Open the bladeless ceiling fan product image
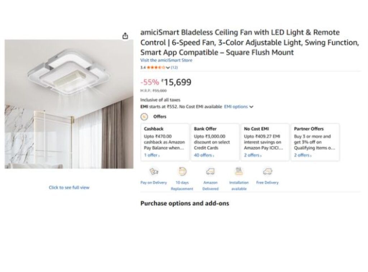The height and width of the screenshot is (272, 368). (69, 104)
